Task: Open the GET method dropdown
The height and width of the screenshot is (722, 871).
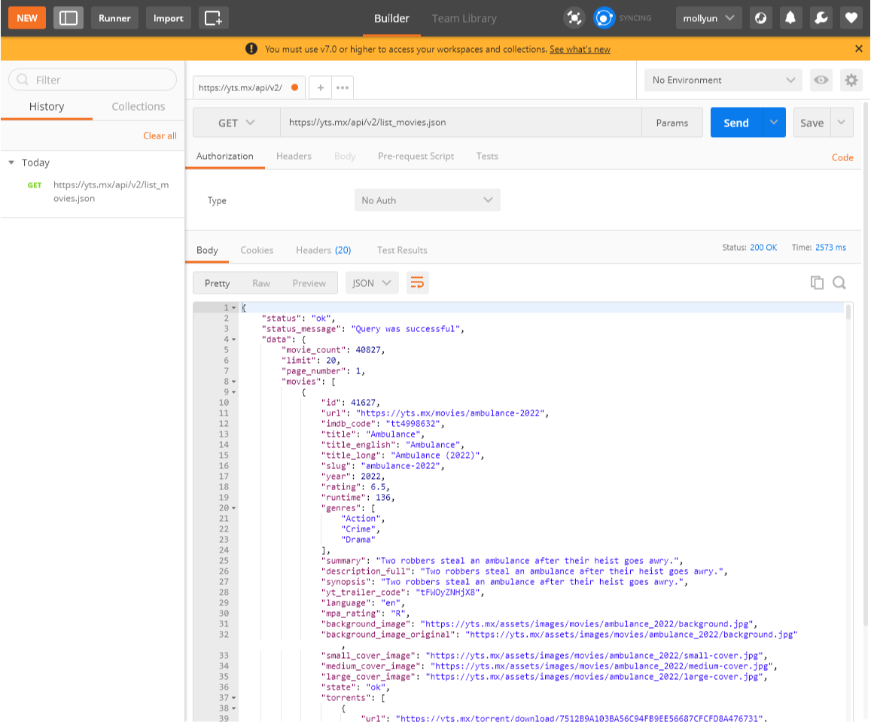Action: [x=236, y=123]
